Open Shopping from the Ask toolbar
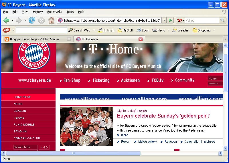 pyautogui.click(x=202, y=30)
